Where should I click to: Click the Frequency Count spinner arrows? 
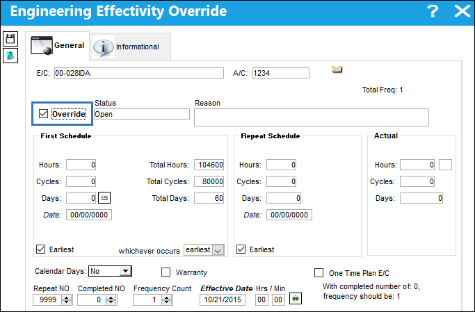166,299
